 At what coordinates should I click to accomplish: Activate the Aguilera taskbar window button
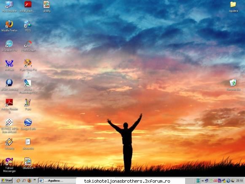57,181
